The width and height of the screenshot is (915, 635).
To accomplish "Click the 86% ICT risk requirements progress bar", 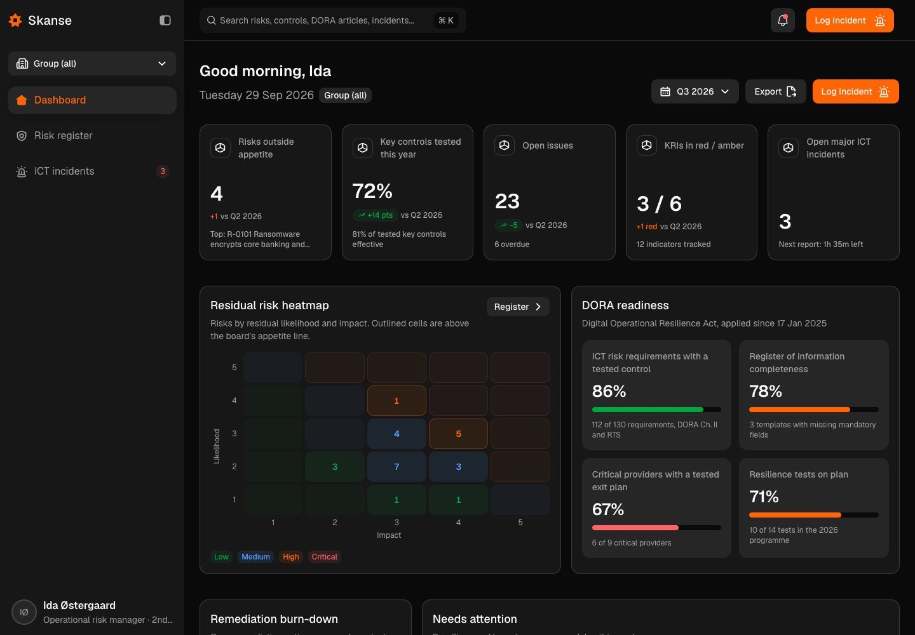I will [656, 410].
